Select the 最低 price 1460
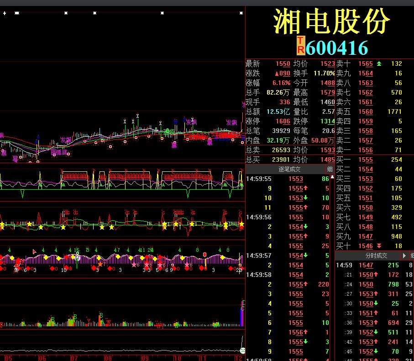Viewport: 414px width, 361px height. pos(327,102)
